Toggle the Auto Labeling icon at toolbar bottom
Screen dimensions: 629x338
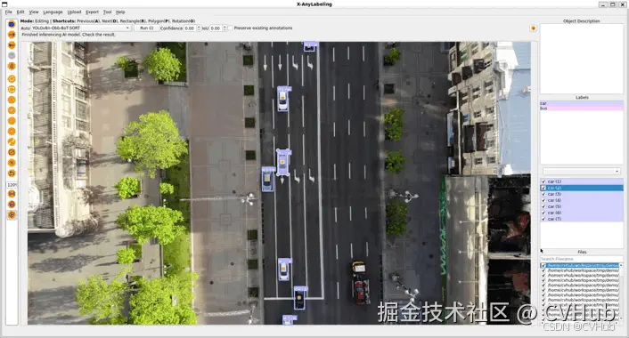point(12,215)
